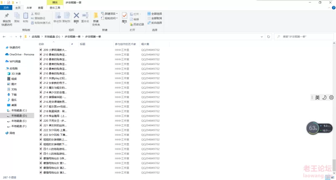Sort by Title (标题) column header
Screen dimensions: 336x180
coord(96,44)
